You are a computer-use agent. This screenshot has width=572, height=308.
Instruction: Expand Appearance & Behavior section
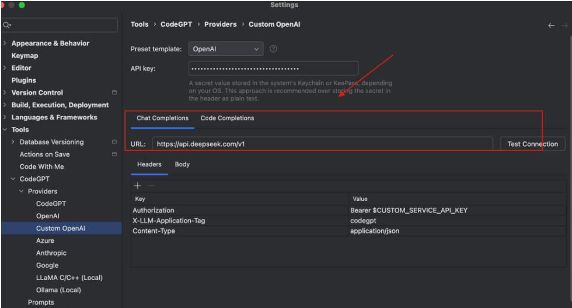click(6, 44)
